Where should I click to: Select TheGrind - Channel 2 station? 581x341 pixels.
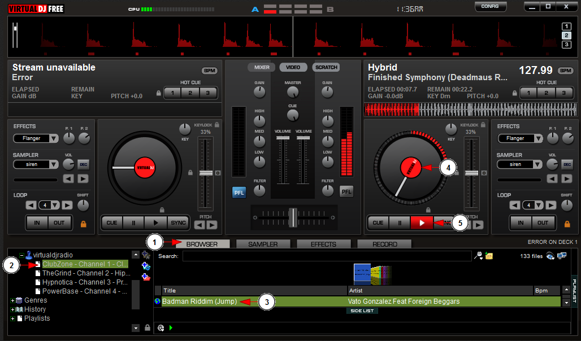86,273
